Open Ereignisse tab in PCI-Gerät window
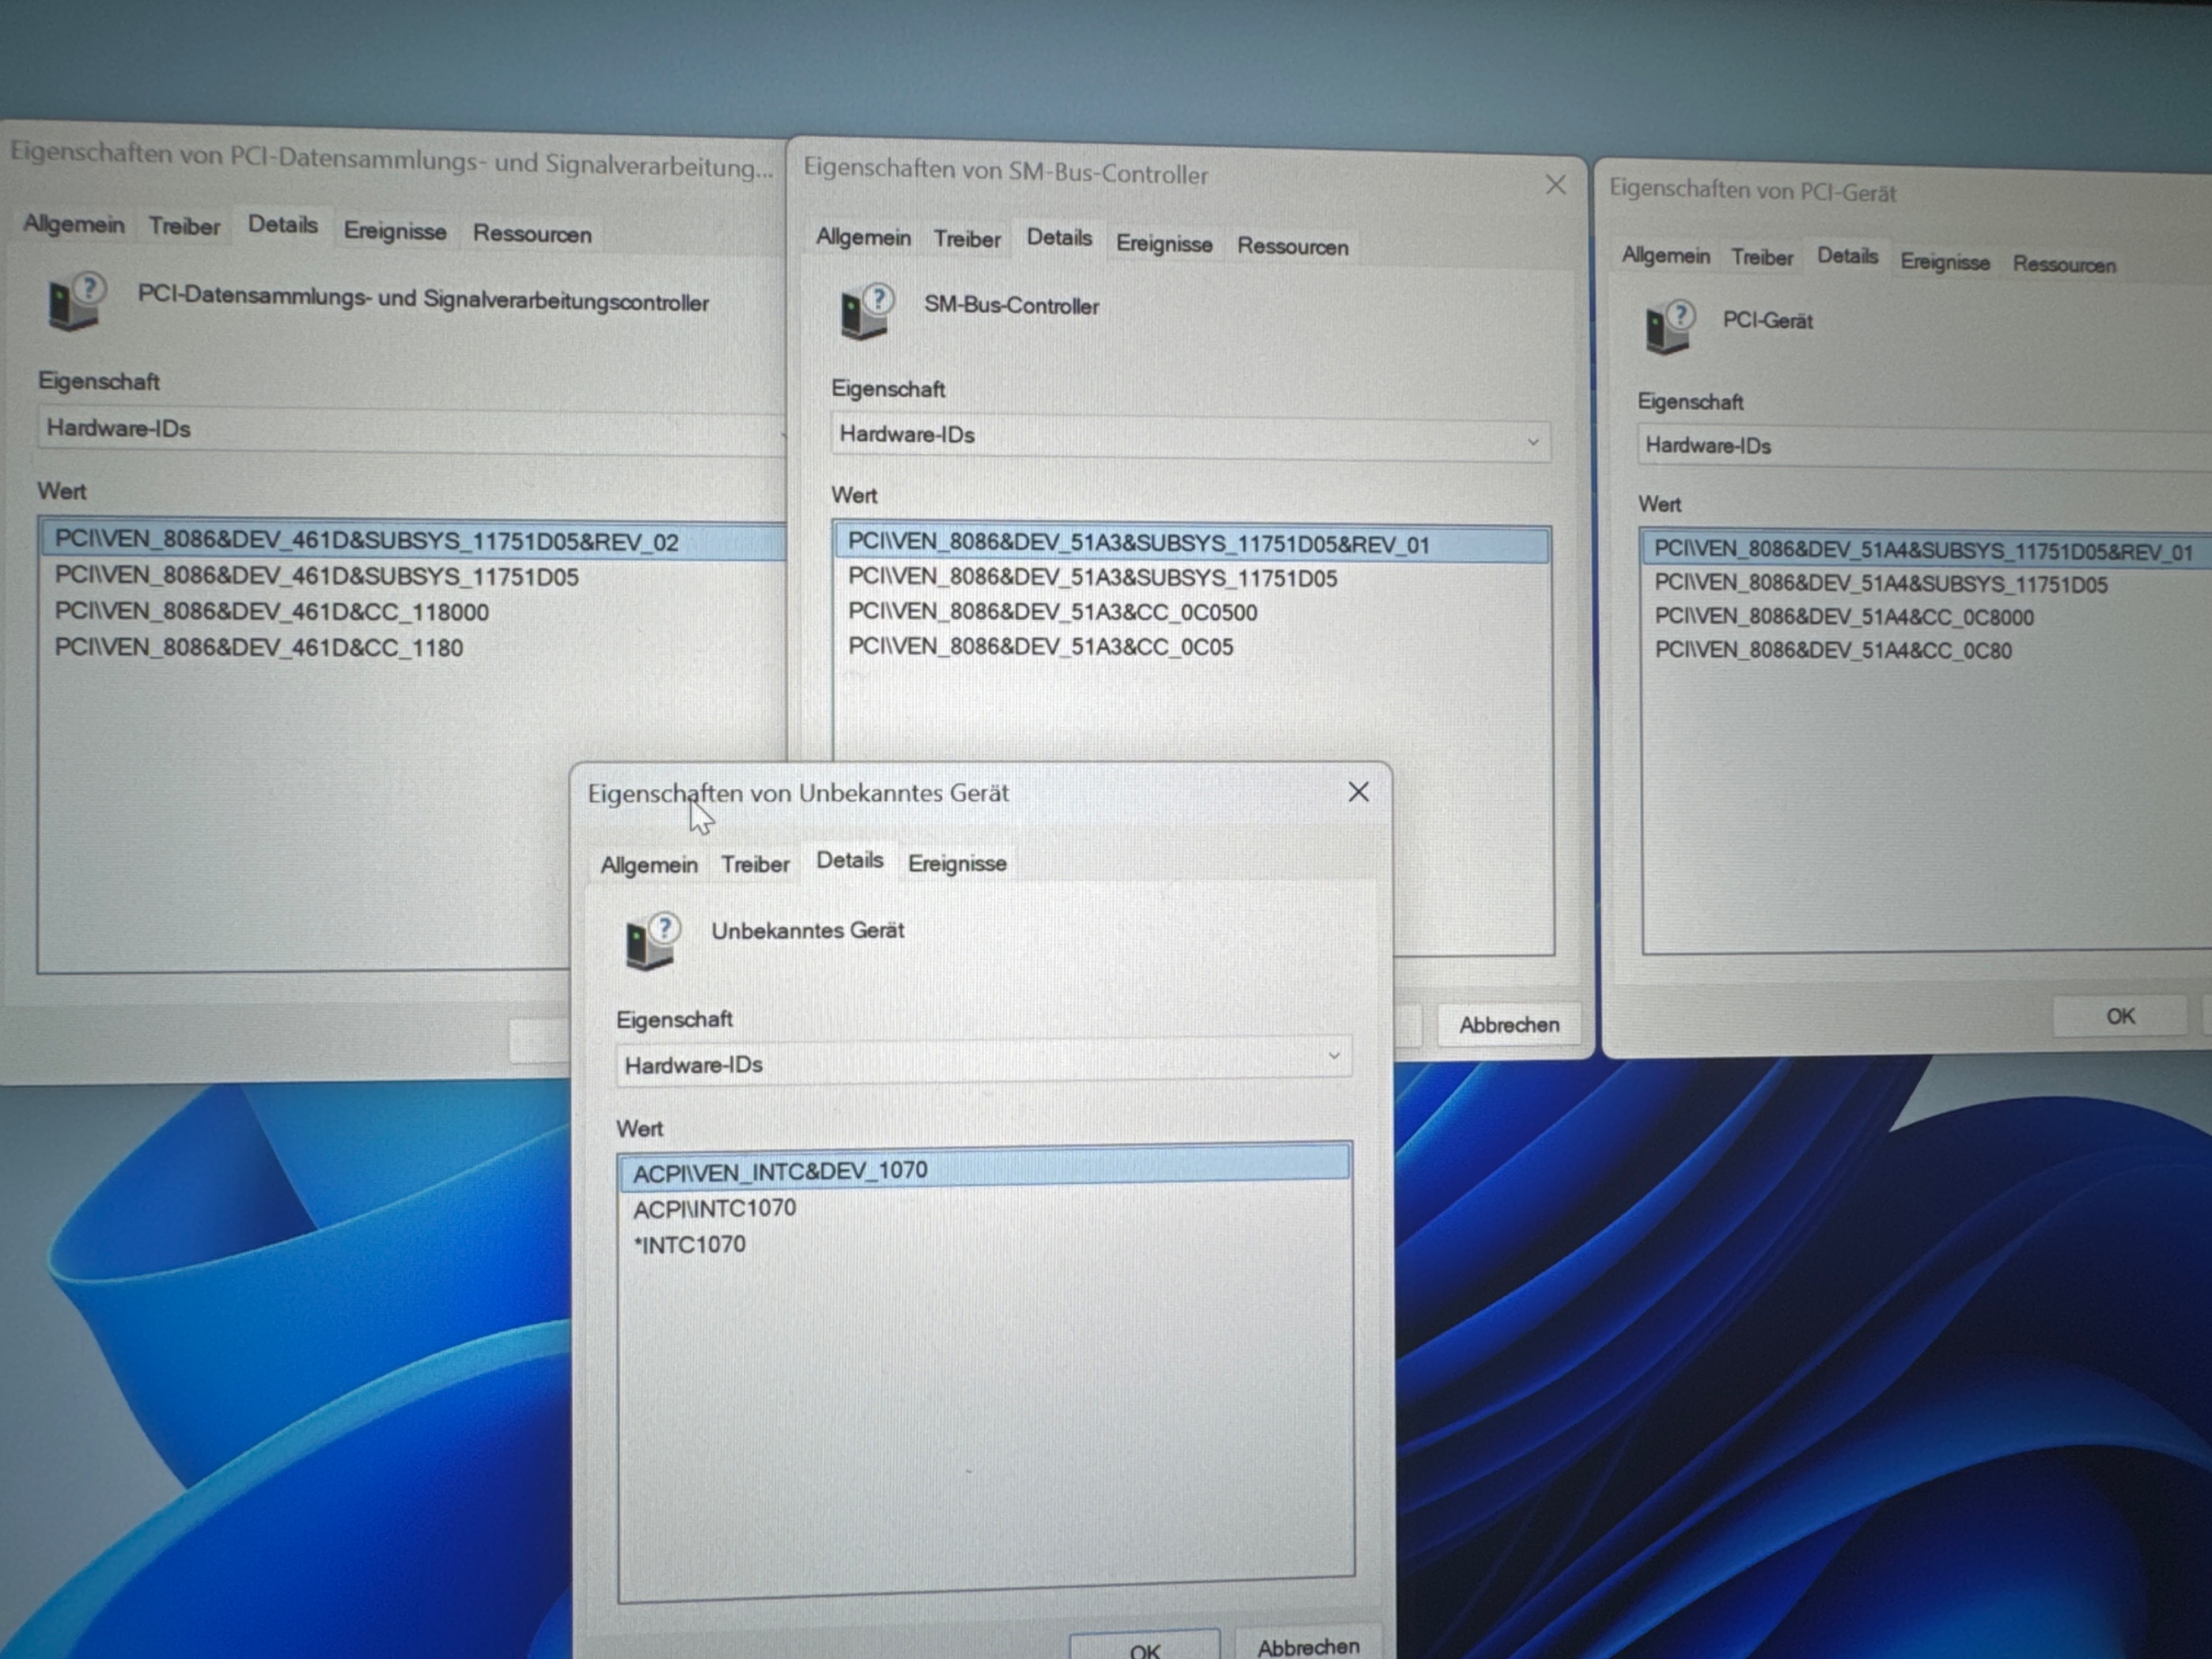This screenshot has width=2212, height=1659. (1945, 262)
